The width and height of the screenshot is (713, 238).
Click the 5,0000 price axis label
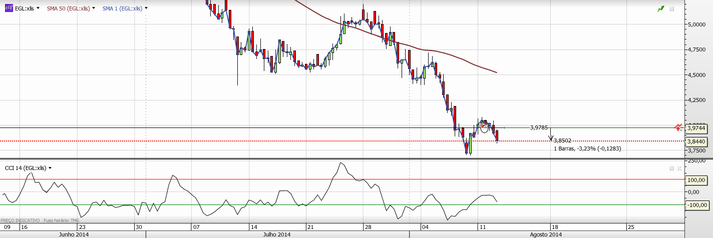696,24
